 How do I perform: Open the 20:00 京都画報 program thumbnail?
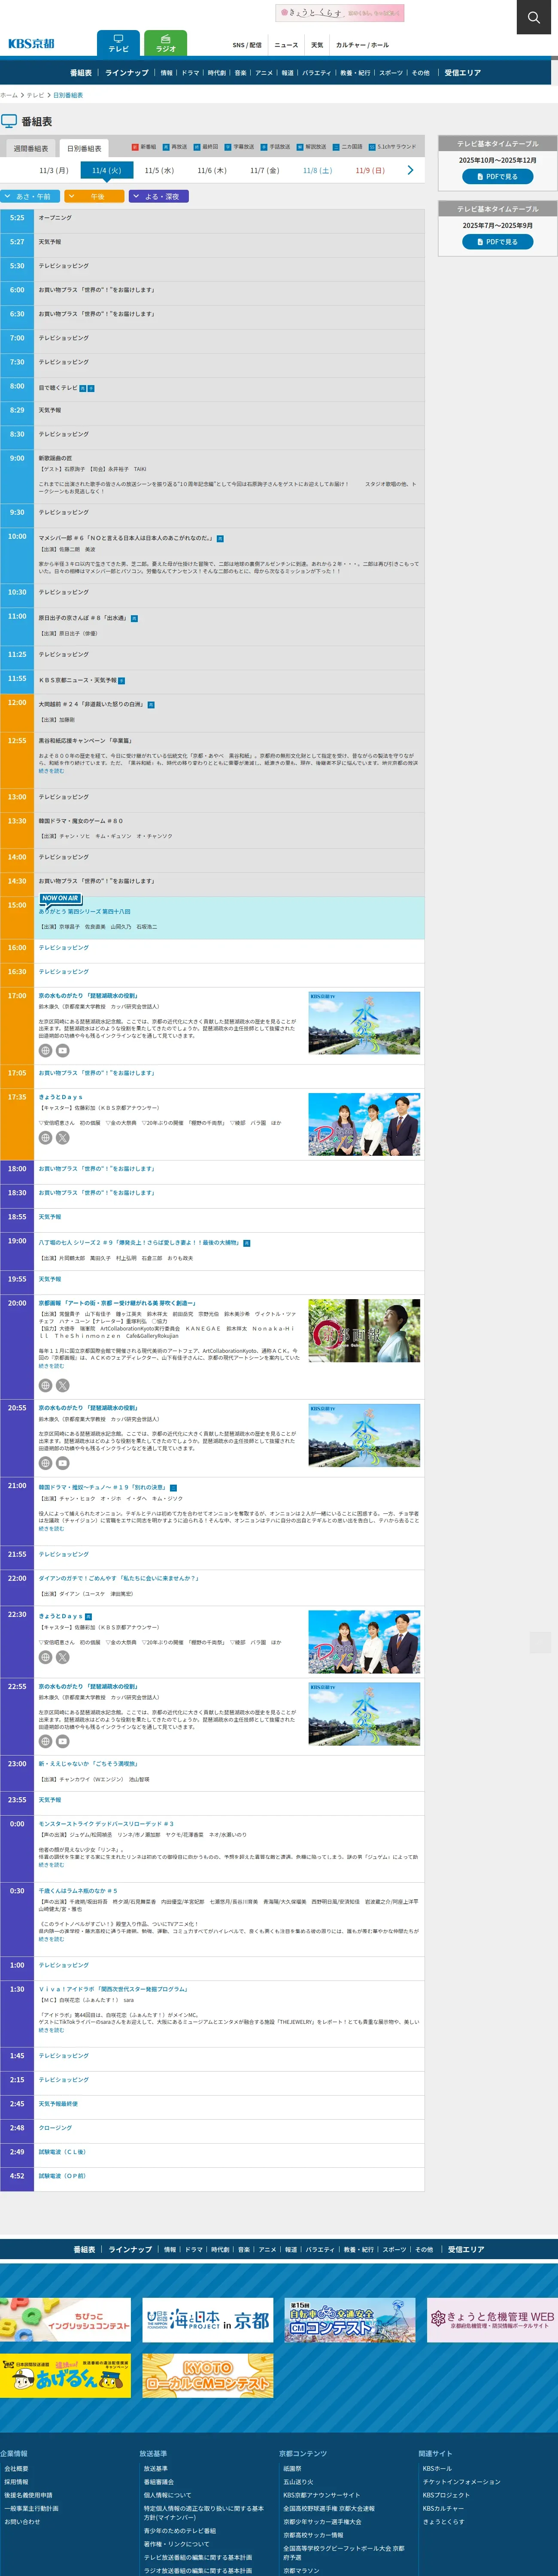coord(364,1331)
